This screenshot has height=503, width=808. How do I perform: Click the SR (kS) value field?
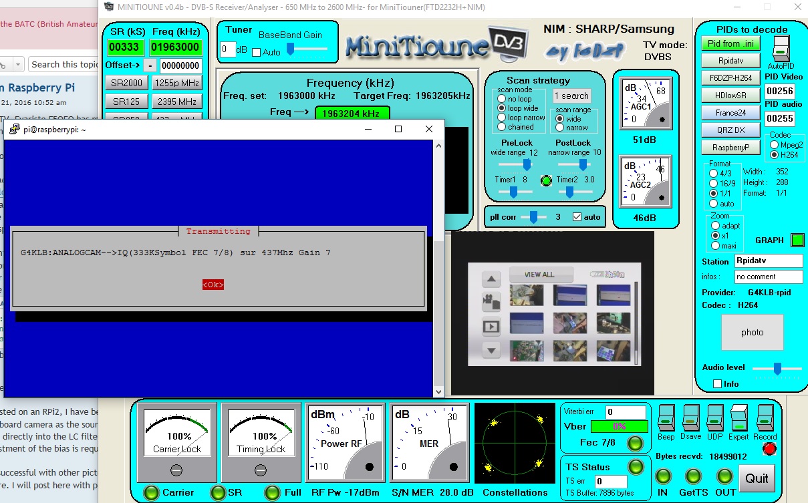tap(126, 47)
